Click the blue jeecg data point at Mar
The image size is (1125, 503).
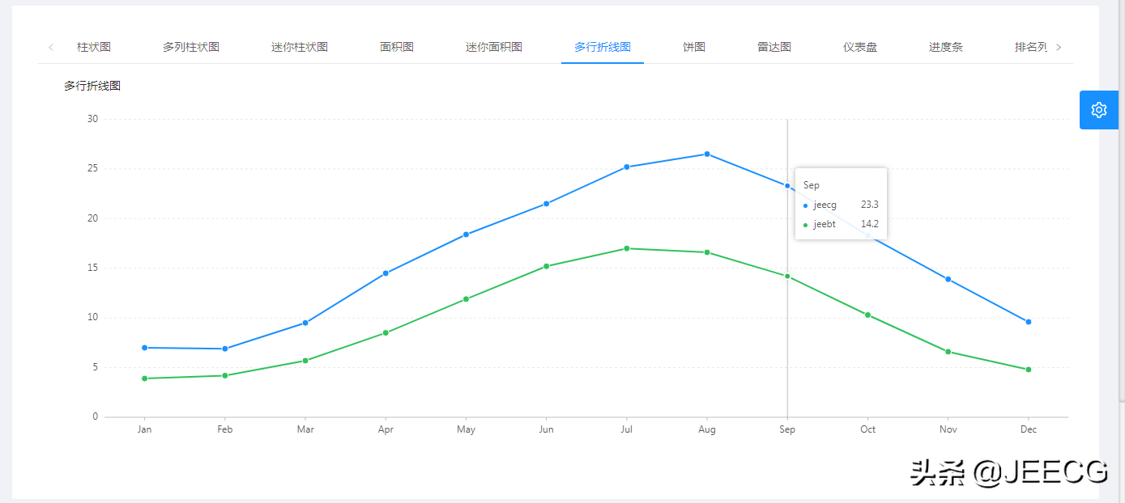[x=305, y=323]
